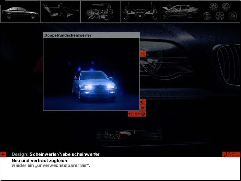Go to next item with right arrow icon

[137, 114]
